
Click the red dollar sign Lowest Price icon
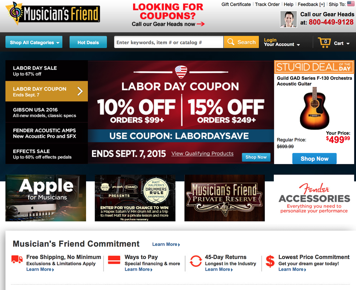pos(270,261)
